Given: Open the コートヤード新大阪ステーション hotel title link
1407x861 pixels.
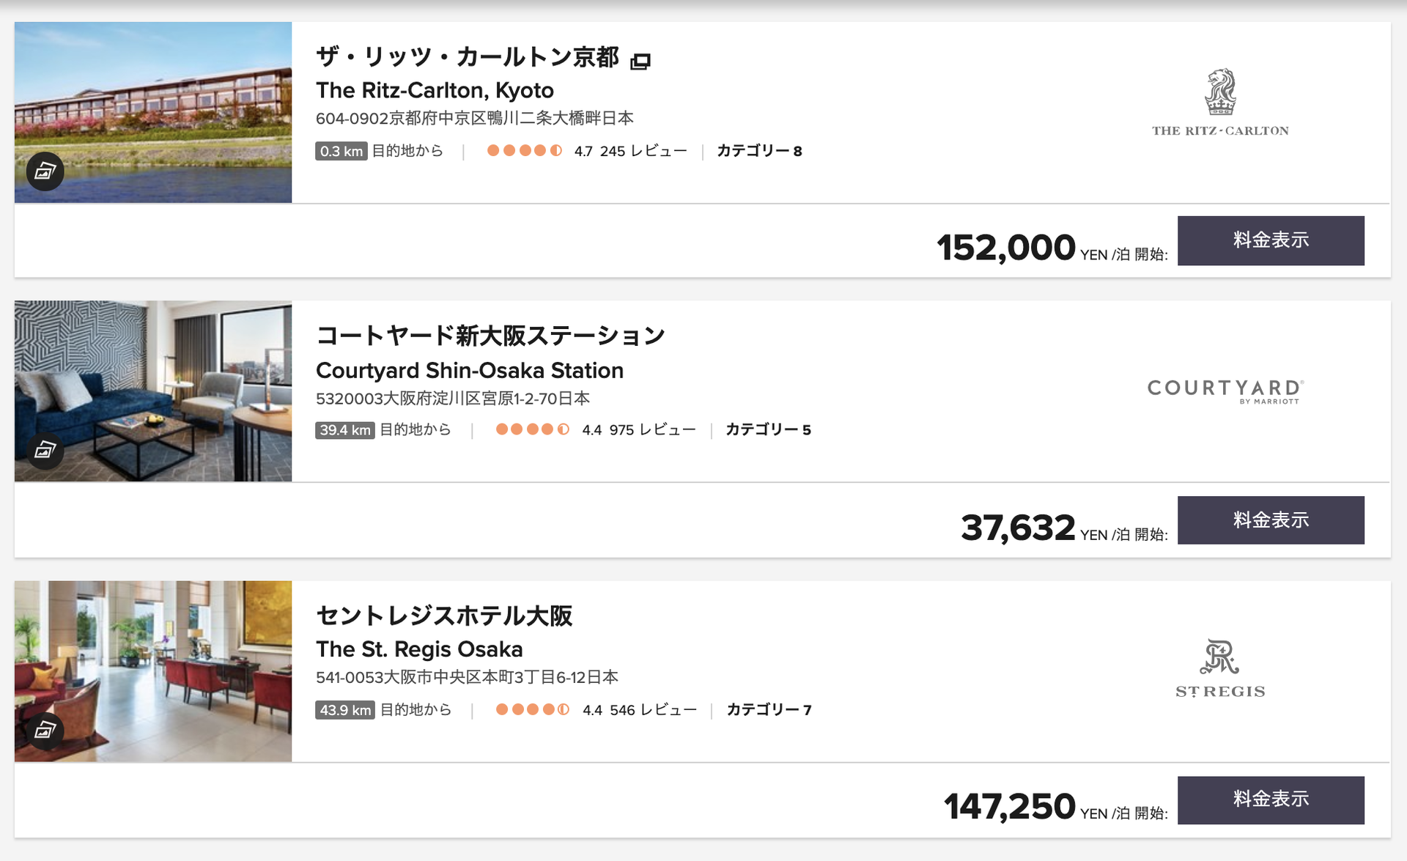Looking at the screenshot, I should click(490, 336).
